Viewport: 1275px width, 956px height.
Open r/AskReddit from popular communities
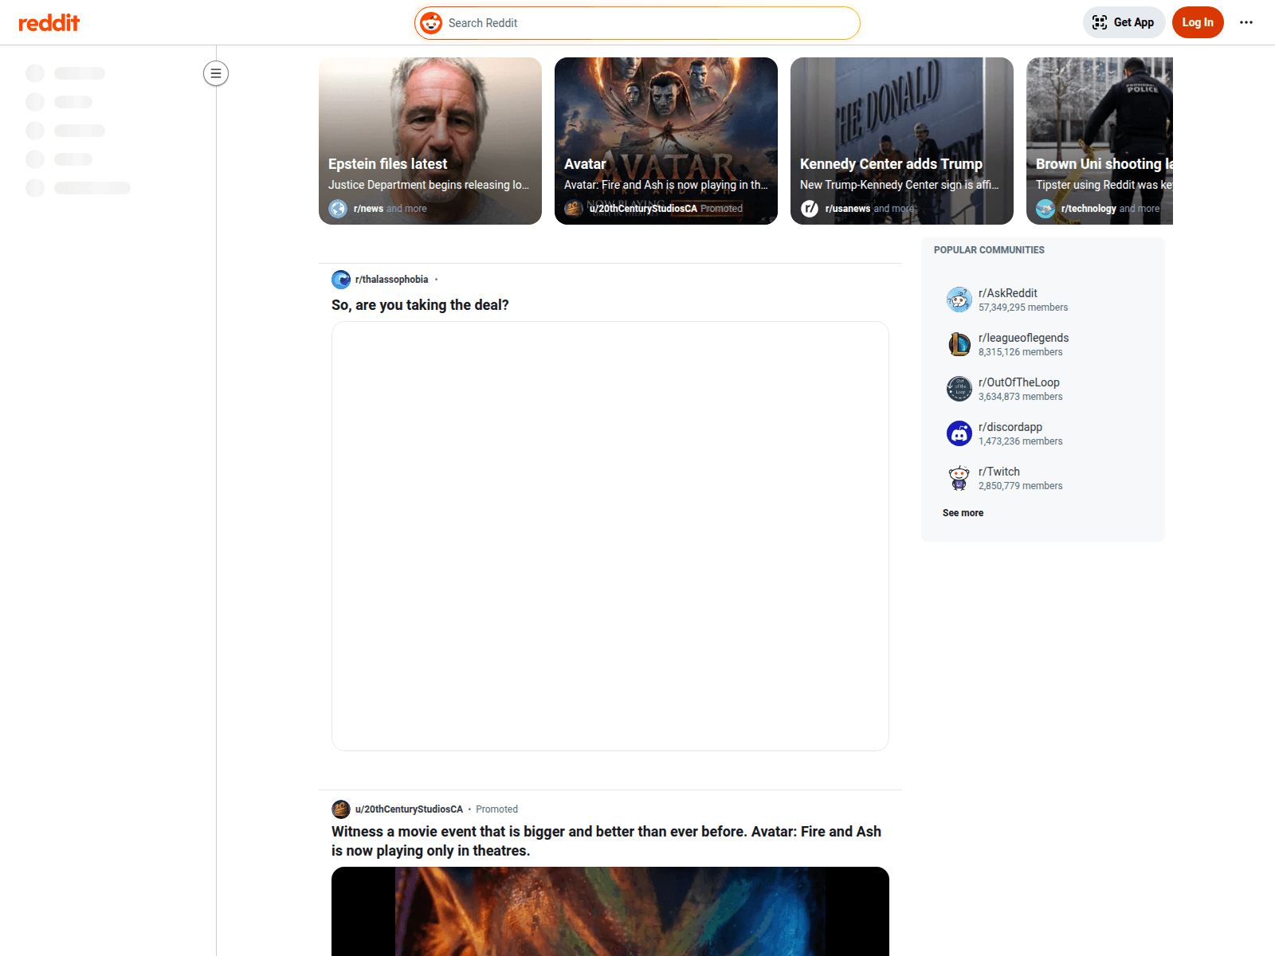pyautogui.click(x=1008, y=293)
